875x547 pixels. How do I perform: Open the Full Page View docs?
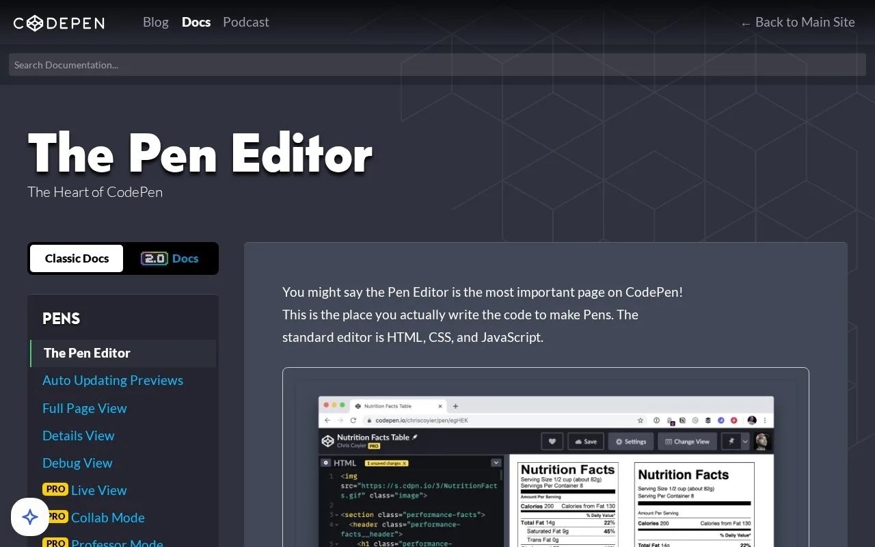[85, 408]
